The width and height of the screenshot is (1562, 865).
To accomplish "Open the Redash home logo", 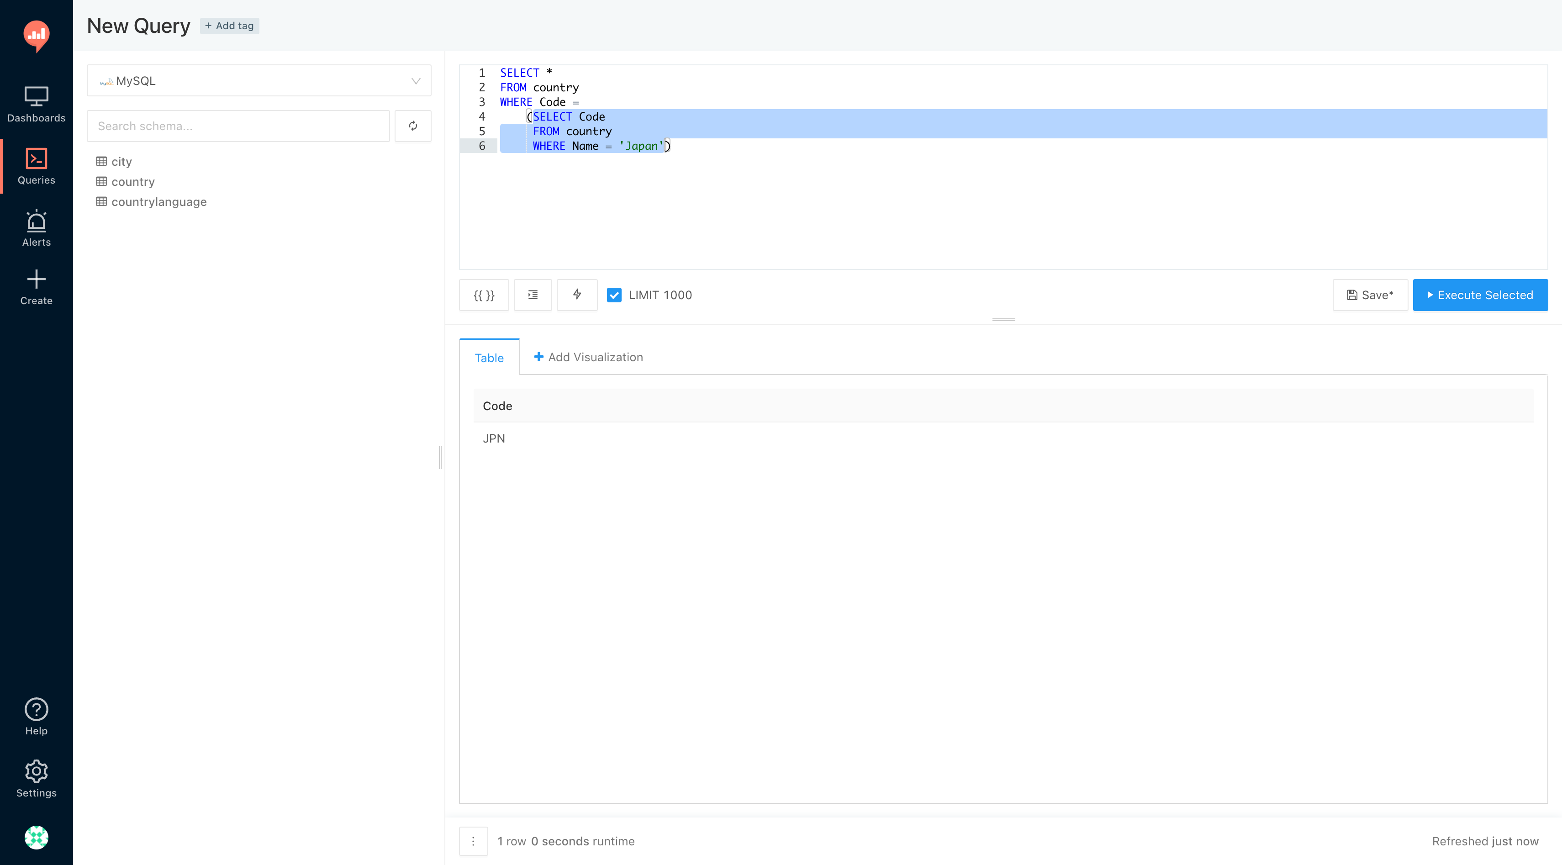I will click(x=37, y=35).
